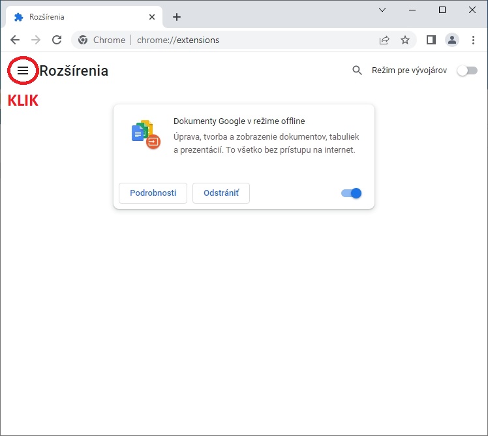
Task: Click the Chrome site info icon
Action: click(x=83, y=40)
